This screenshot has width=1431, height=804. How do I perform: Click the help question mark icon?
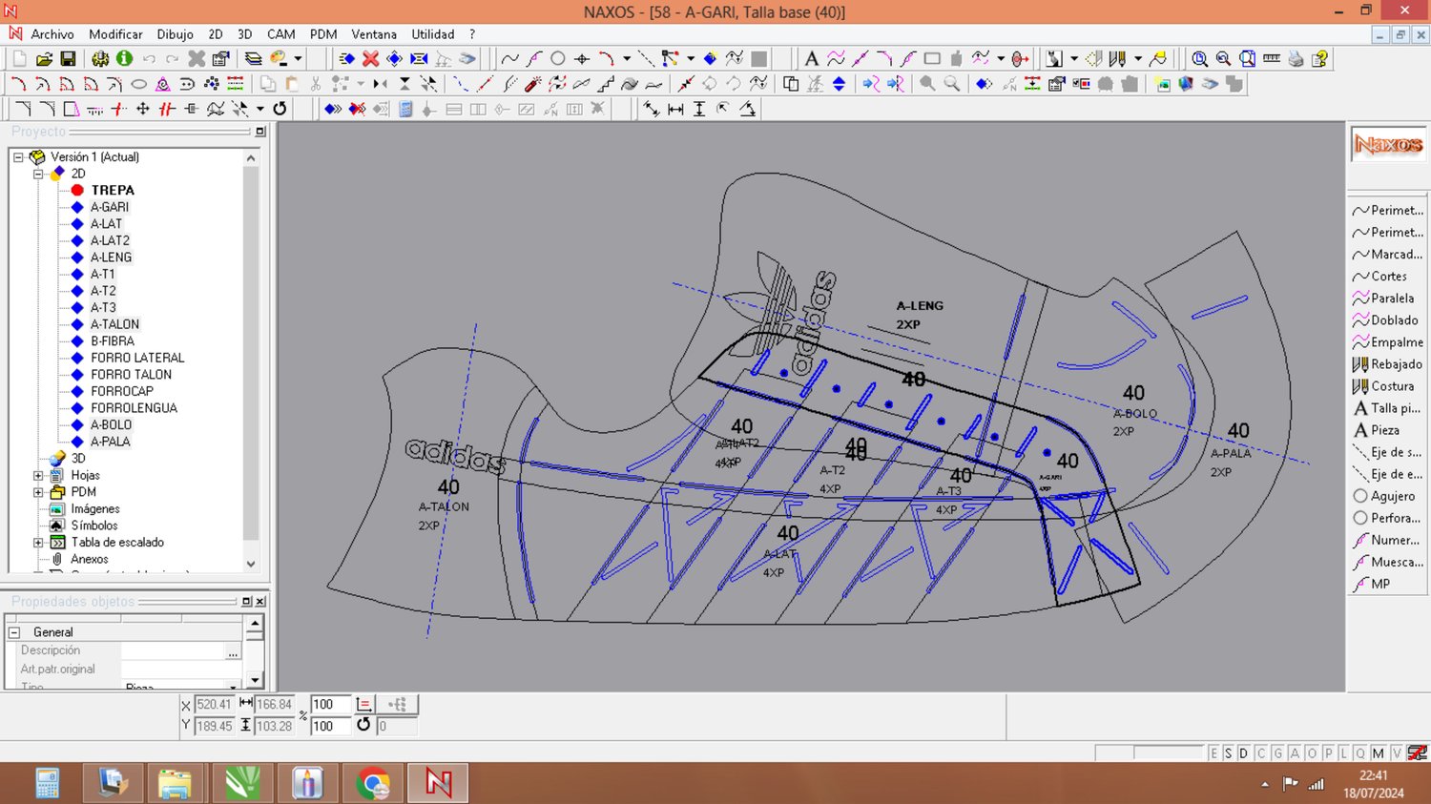(x=1320, y=59)
